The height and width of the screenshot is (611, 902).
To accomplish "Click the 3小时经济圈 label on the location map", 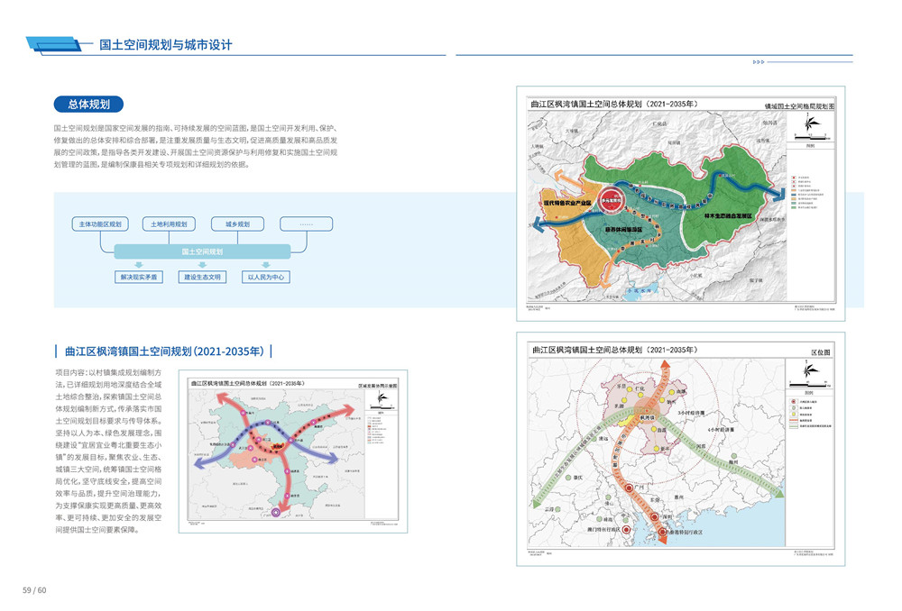I will pyautogui.click(x=691, y=413).
